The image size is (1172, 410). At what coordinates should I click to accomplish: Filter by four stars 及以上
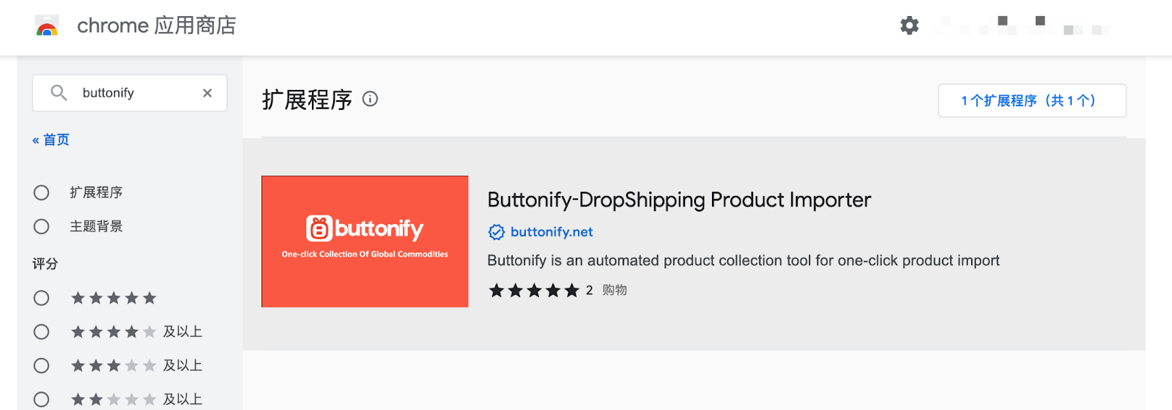click(42, 332)
